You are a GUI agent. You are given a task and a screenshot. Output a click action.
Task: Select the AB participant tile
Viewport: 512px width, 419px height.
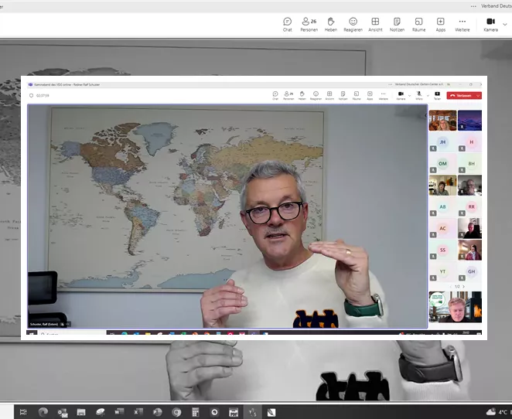pos(442,207)
